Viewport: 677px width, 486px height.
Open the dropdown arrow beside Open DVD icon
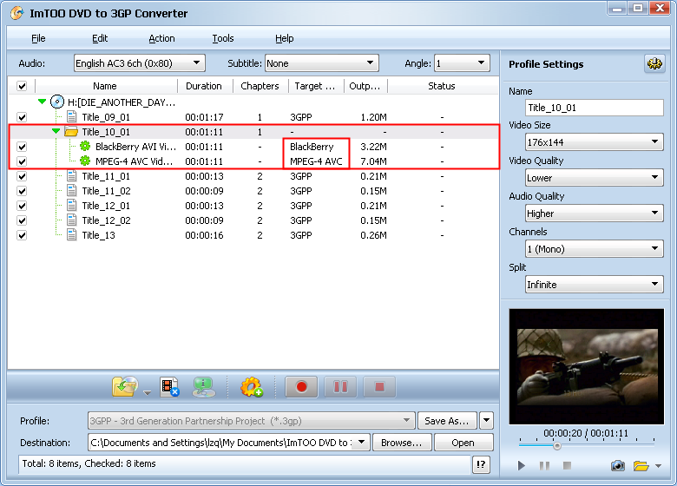(x=148, y=393)
